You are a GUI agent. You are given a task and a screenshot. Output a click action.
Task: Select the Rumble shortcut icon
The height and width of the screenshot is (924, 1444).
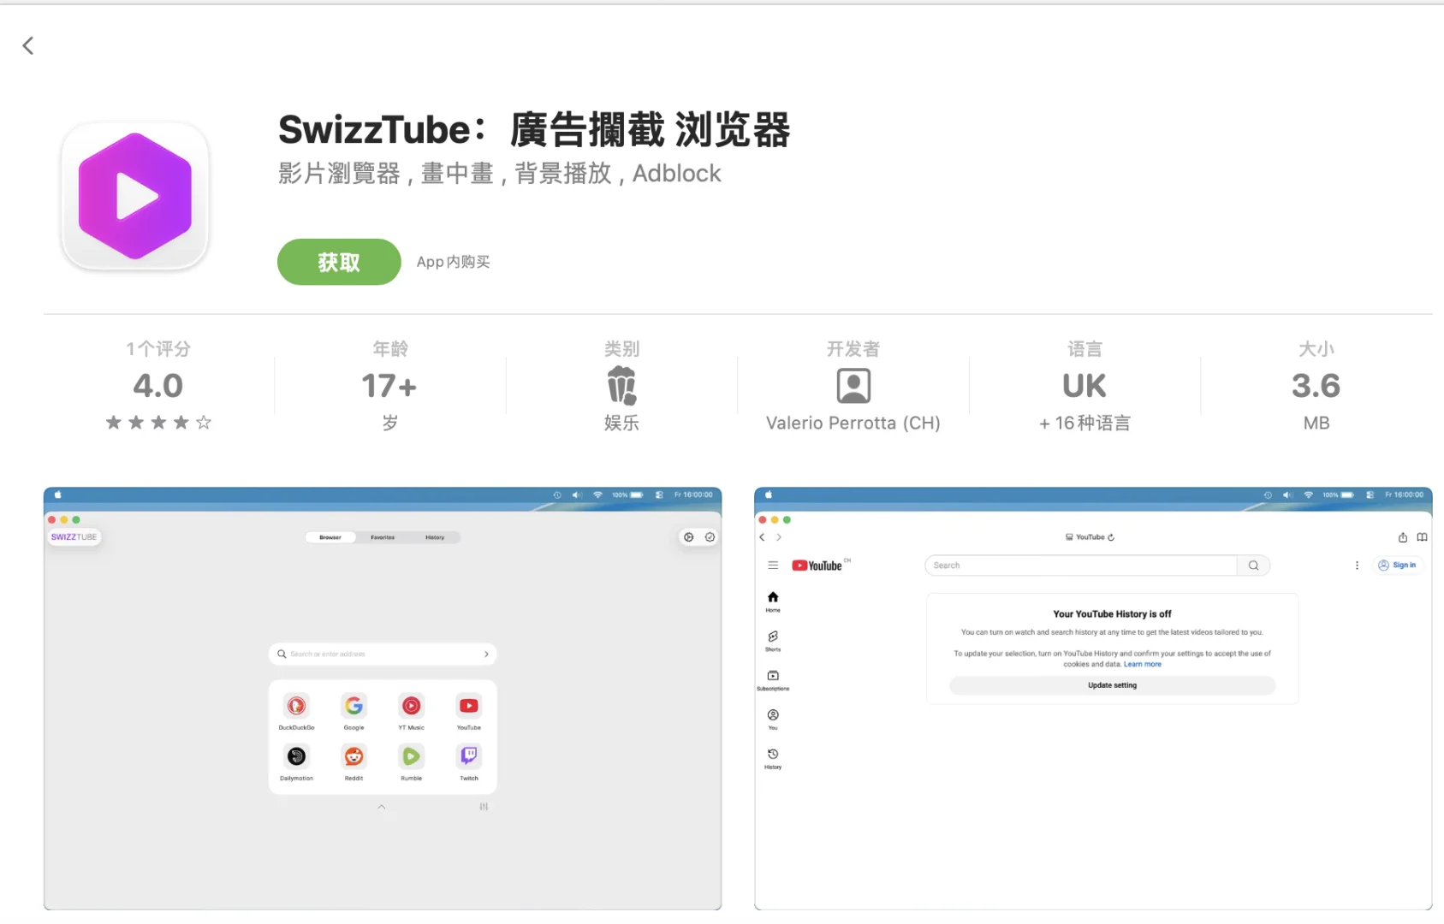click(x=412, y=756)
